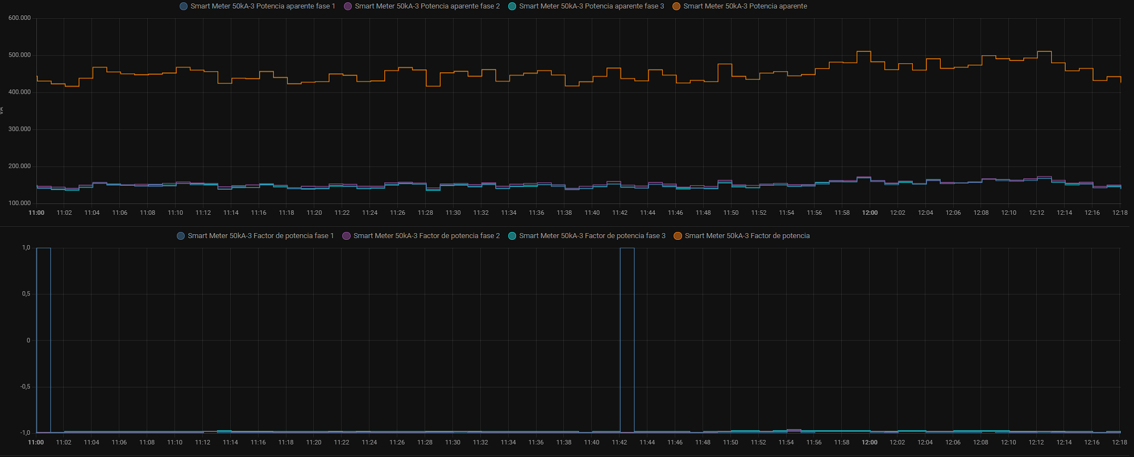The width and height of the screenshot is (1134, 457).
Task: Click the purple circle for Factor de potencia fase 2
Action: (346, 236)
